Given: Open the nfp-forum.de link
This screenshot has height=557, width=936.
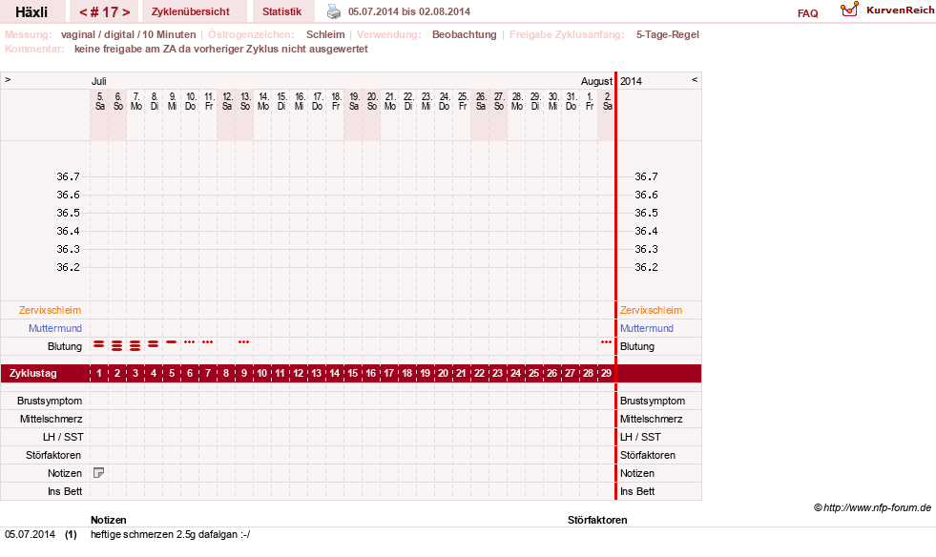Looking at the screenshot, I should (872, 507).
